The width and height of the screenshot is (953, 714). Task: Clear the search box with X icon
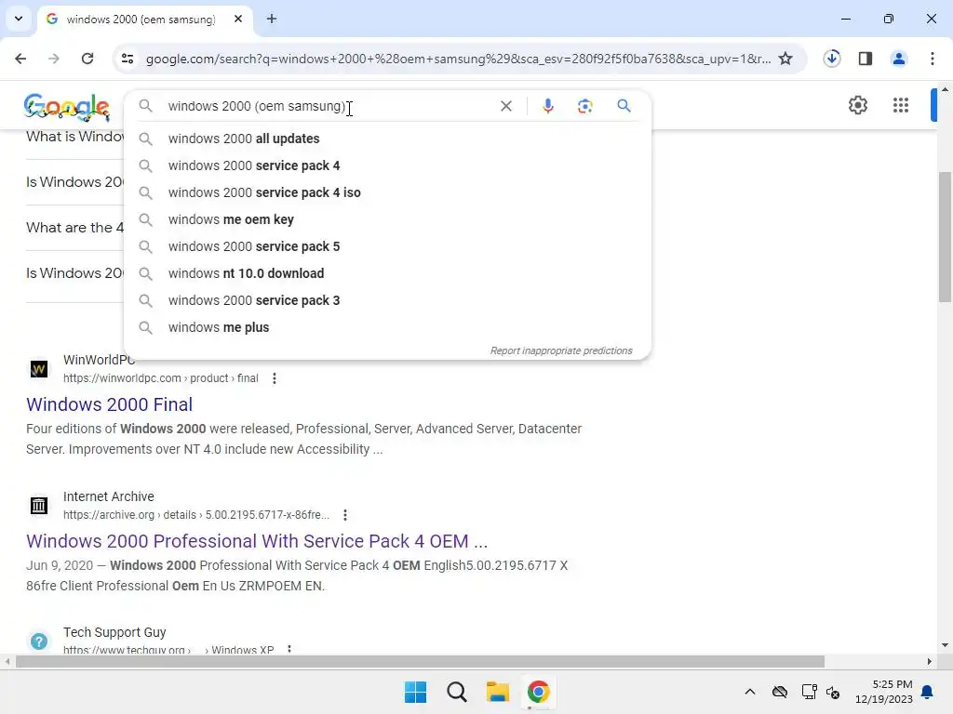(505, 106)
